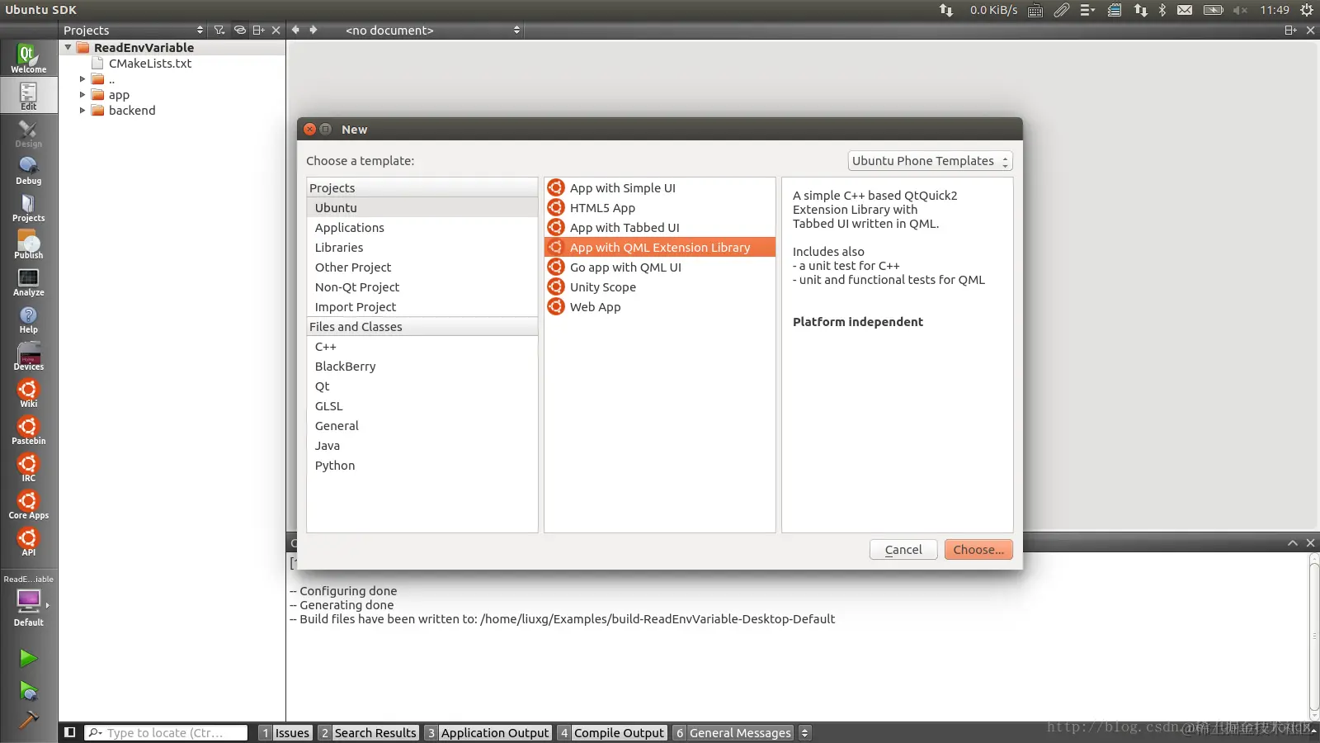Viewport: 1320px width, 743px height.
Task: Switch to the Search Results tab
Action: pyautogui.click(x=368, y=733)
